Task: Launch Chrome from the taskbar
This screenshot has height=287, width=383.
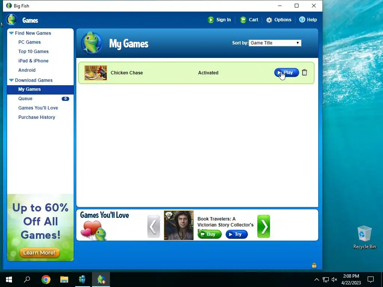Action: [x=46, y=280]
